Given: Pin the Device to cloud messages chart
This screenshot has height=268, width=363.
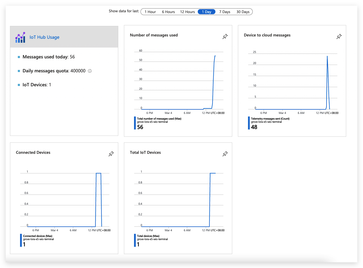Looking at the screenshot, I should (339, 36).
